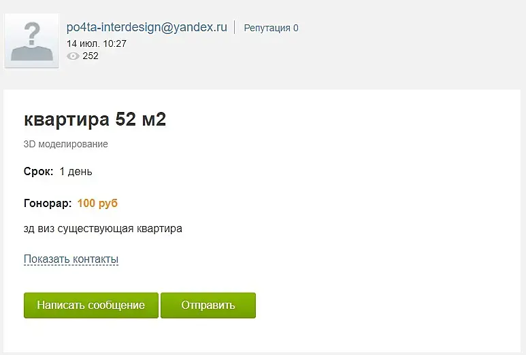The image size is (526, 355).
Task: Click the orange '100 руб' fee amount
Action: [98, 203]
